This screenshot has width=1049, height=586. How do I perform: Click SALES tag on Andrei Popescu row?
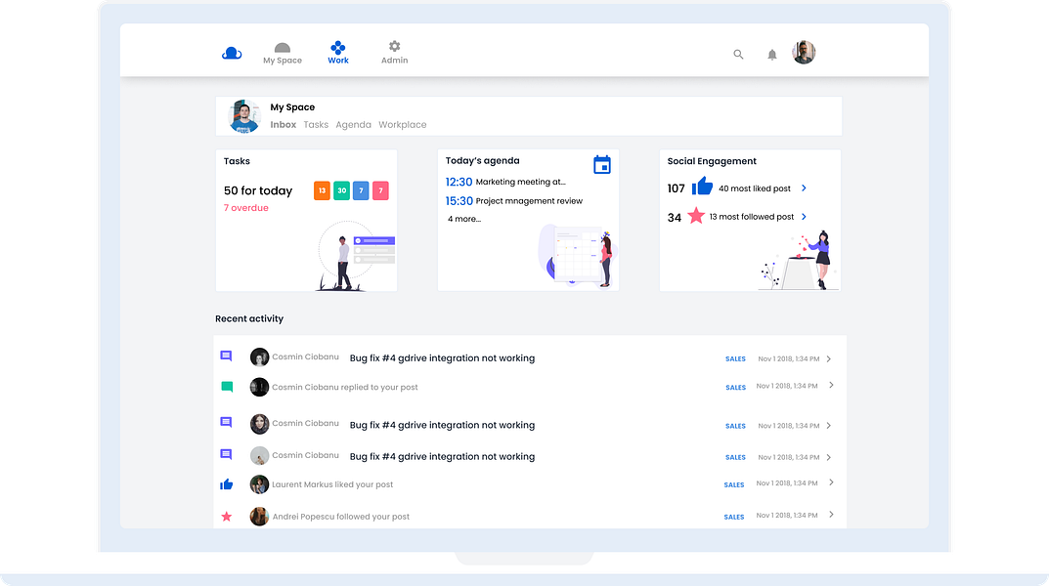coord(734,518)
